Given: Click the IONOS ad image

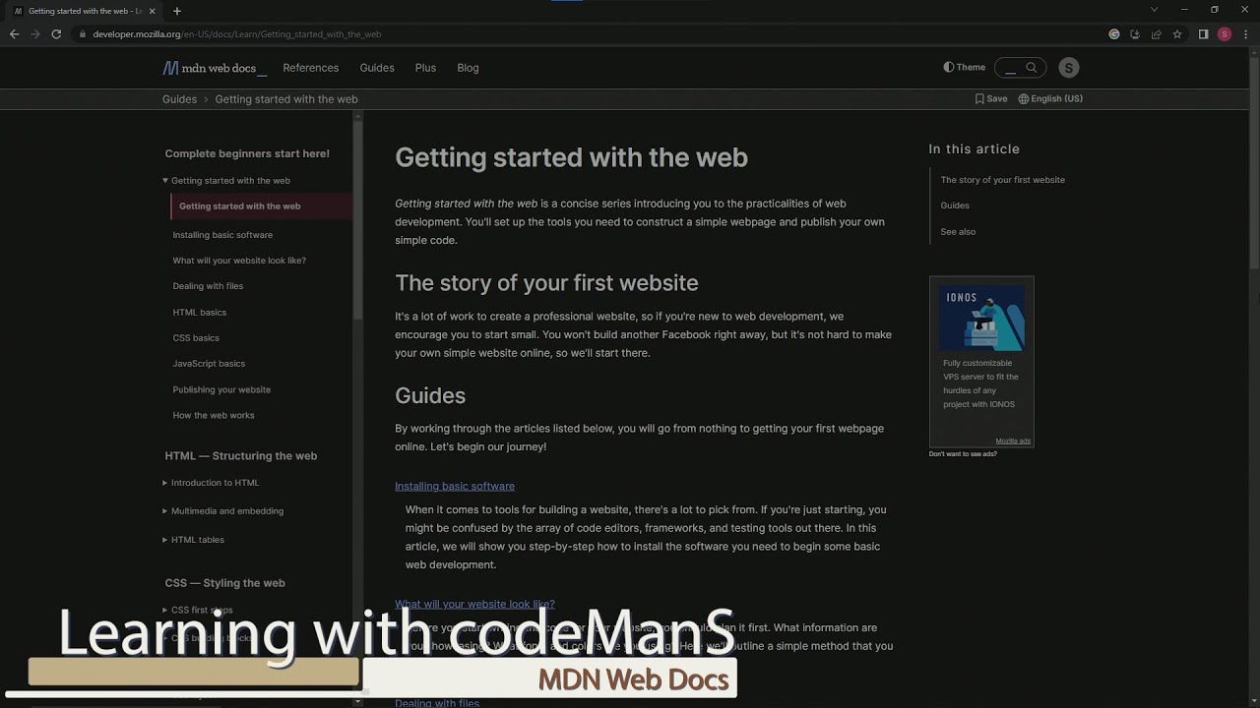Looking at the screenshot, I should (x=981, y=318).
